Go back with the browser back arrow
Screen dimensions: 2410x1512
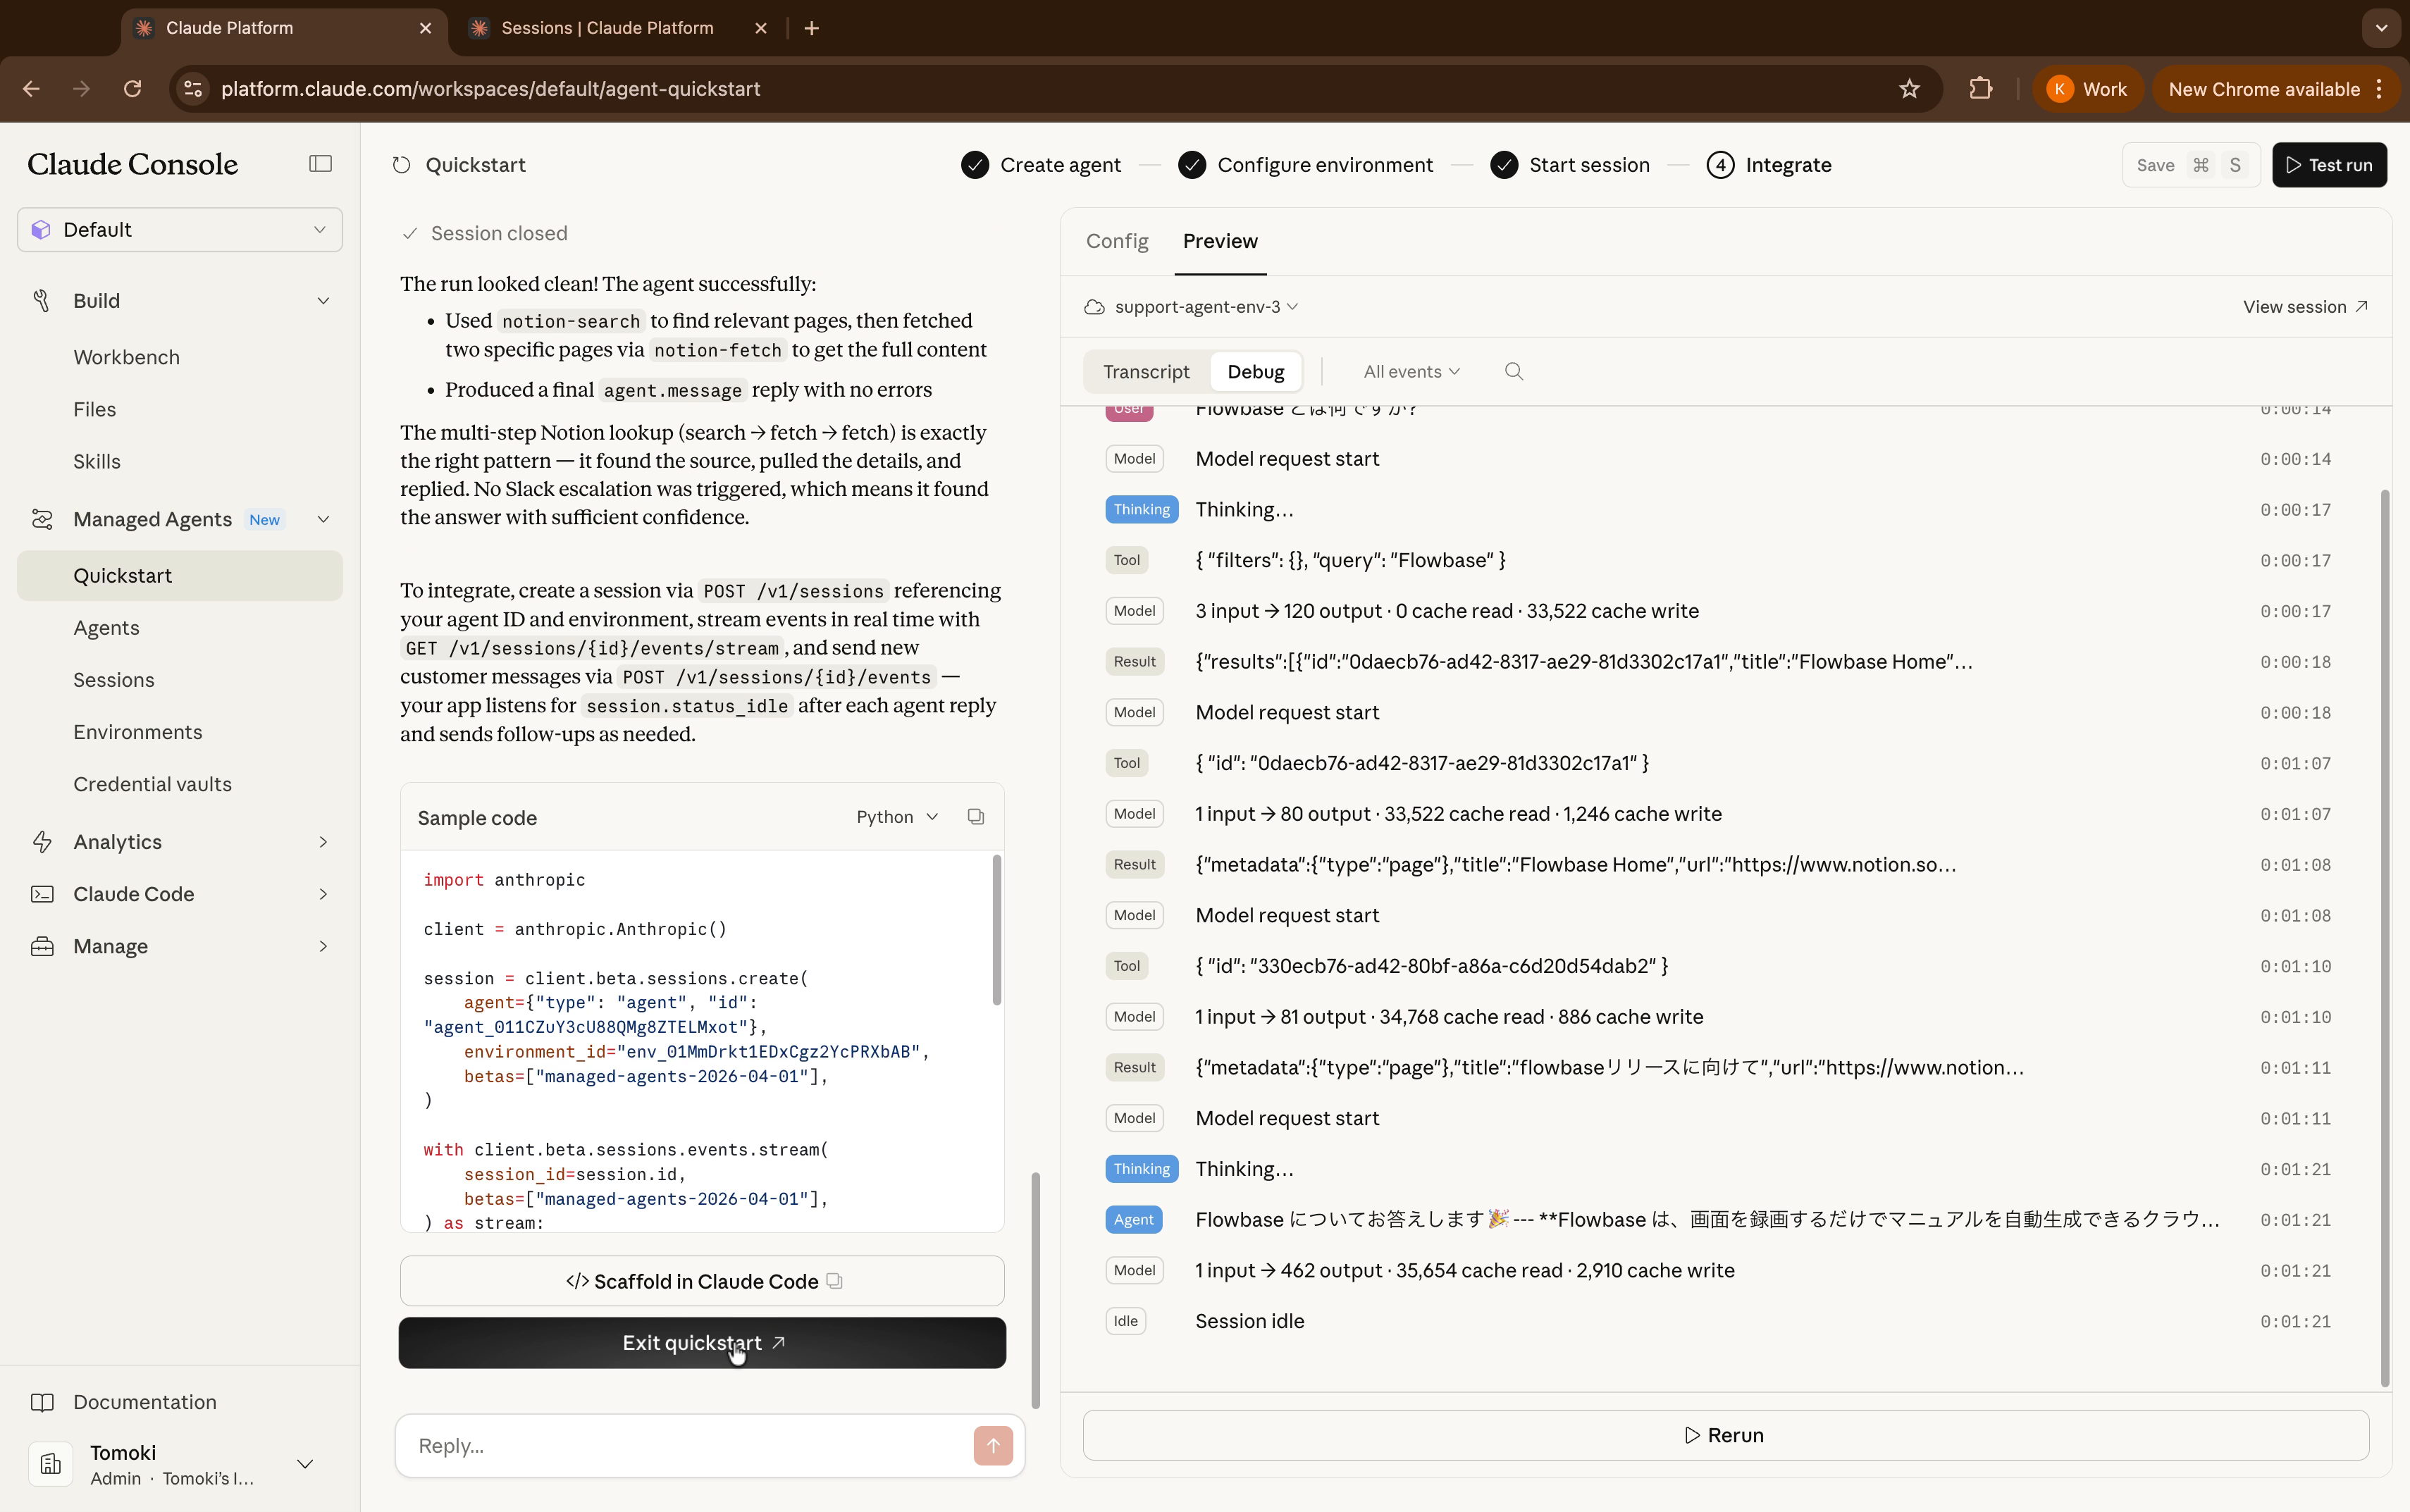(31, 89)
